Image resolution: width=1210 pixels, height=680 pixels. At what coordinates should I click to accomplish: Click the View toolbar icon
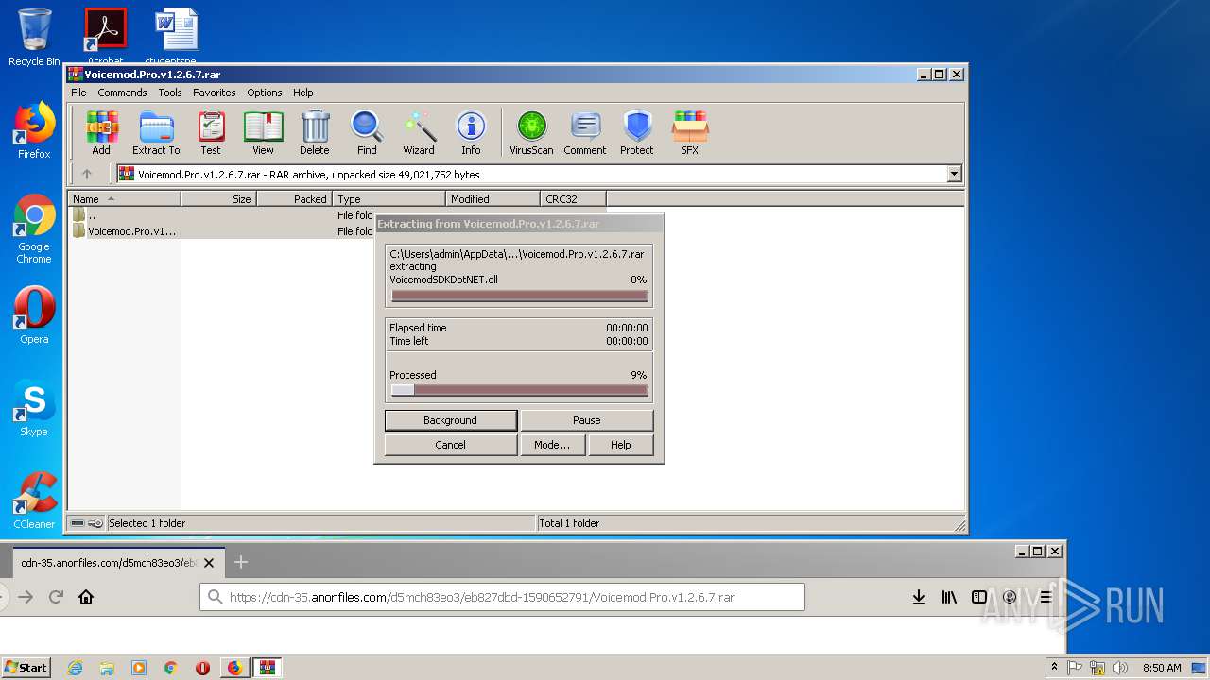tap(263, 133)
